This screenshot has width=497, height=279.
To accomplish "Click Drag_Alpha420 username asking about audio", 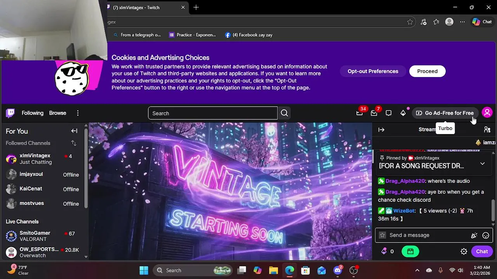I will click(x=405, y=181).
